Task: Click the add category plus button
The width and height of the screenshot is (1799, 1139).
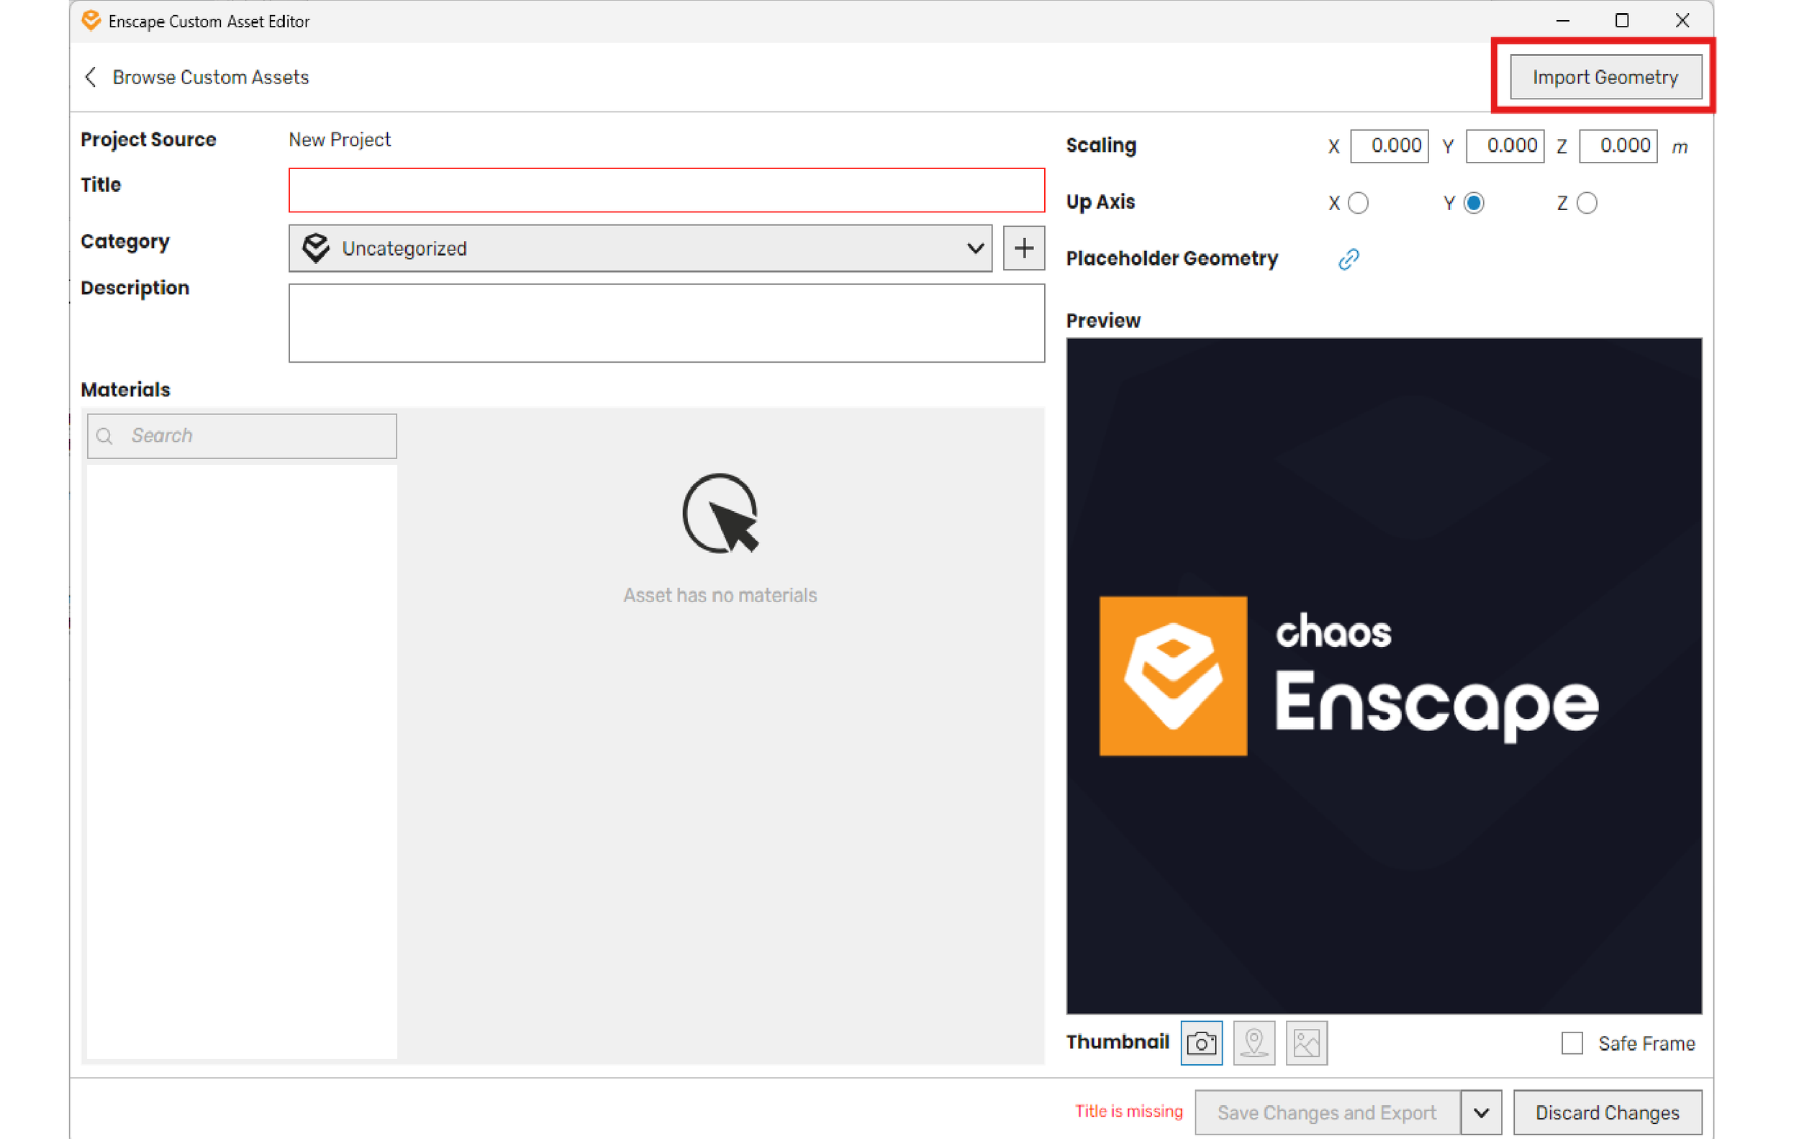Action: click(x=1023, y=248)
